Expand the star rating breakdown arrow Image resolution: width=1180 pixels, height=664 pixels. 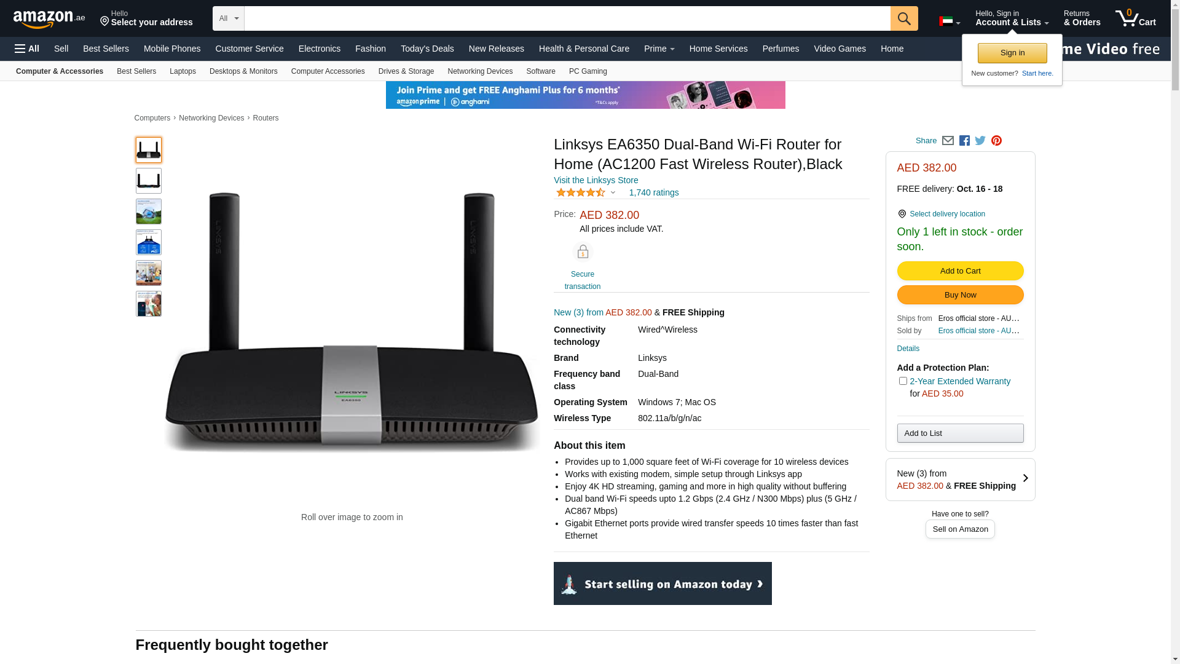point(613,192)
